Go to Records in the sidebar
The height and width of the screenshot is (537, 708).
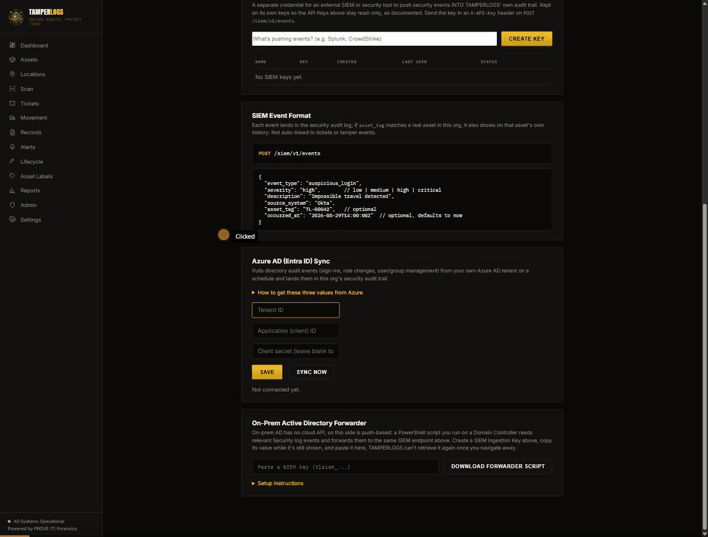click(30, 132)
